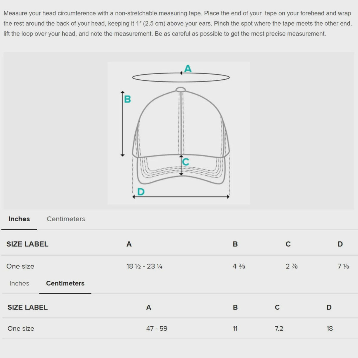Image resolution: width=358 pixels, height=358 pixels.
Task: Click the horizontal width arrow under the cap
Action: (181, 197)
